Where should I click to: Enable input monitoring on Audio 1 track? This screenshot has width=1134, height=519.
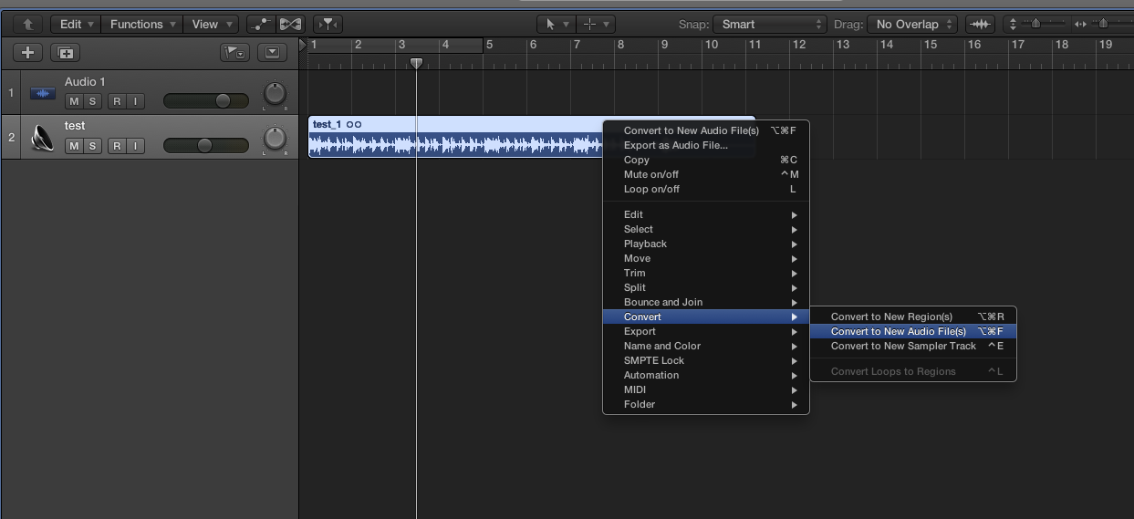click(x=135, y=101)
